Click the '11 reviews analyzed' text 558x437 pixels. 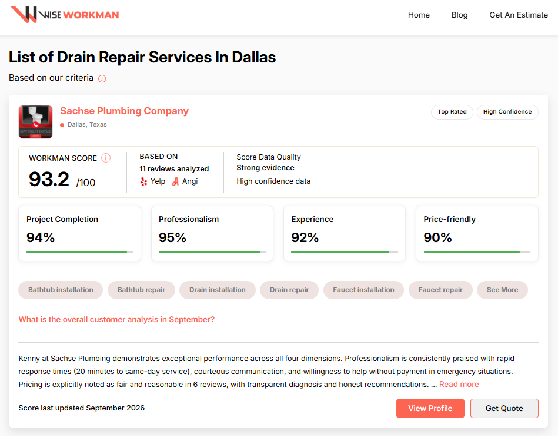pos(174,169)
